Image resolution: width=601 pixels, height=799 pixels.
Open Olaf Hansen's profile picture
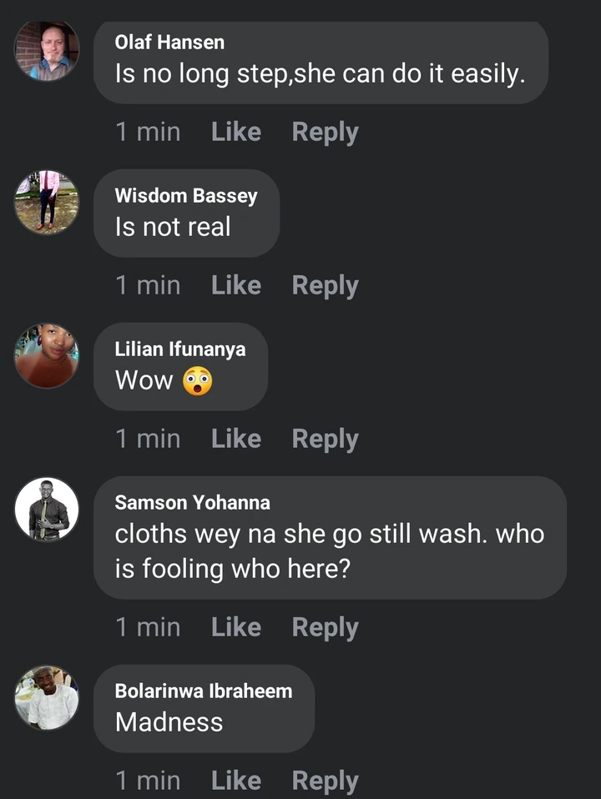(47, 51)
